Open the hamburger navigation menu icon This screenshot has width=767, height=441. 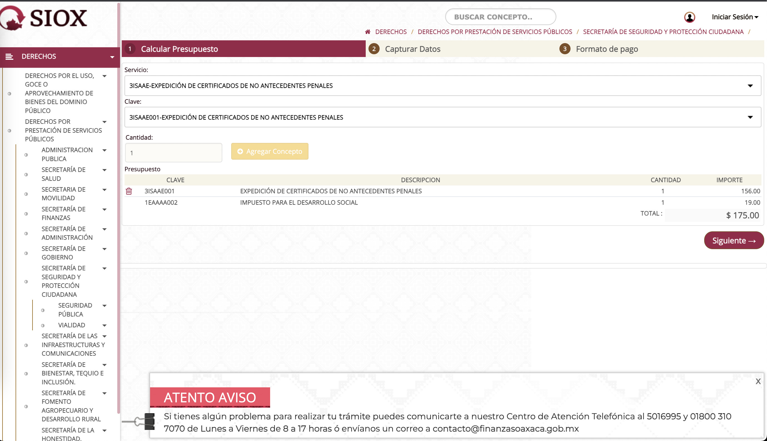pyautogui.click(x=9, y=56)
